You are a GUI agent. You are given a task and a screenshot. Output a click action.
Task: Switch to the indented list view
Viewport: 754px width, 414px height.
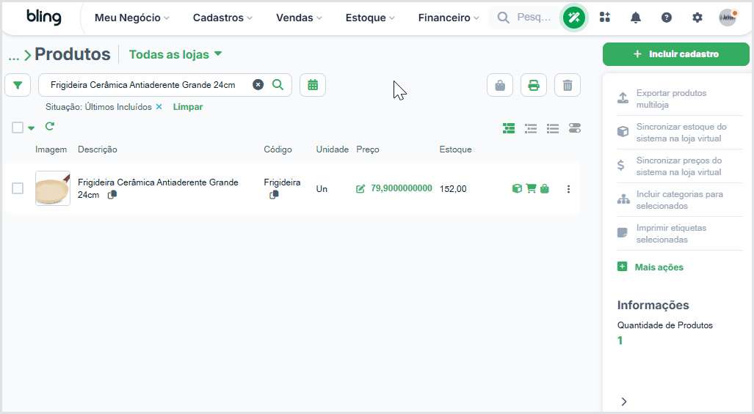point(531,128)
